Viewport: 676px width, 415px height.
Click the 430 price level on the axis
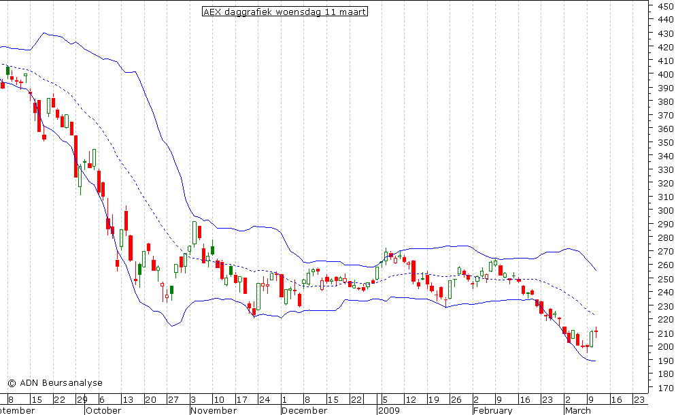pos(666,33)
